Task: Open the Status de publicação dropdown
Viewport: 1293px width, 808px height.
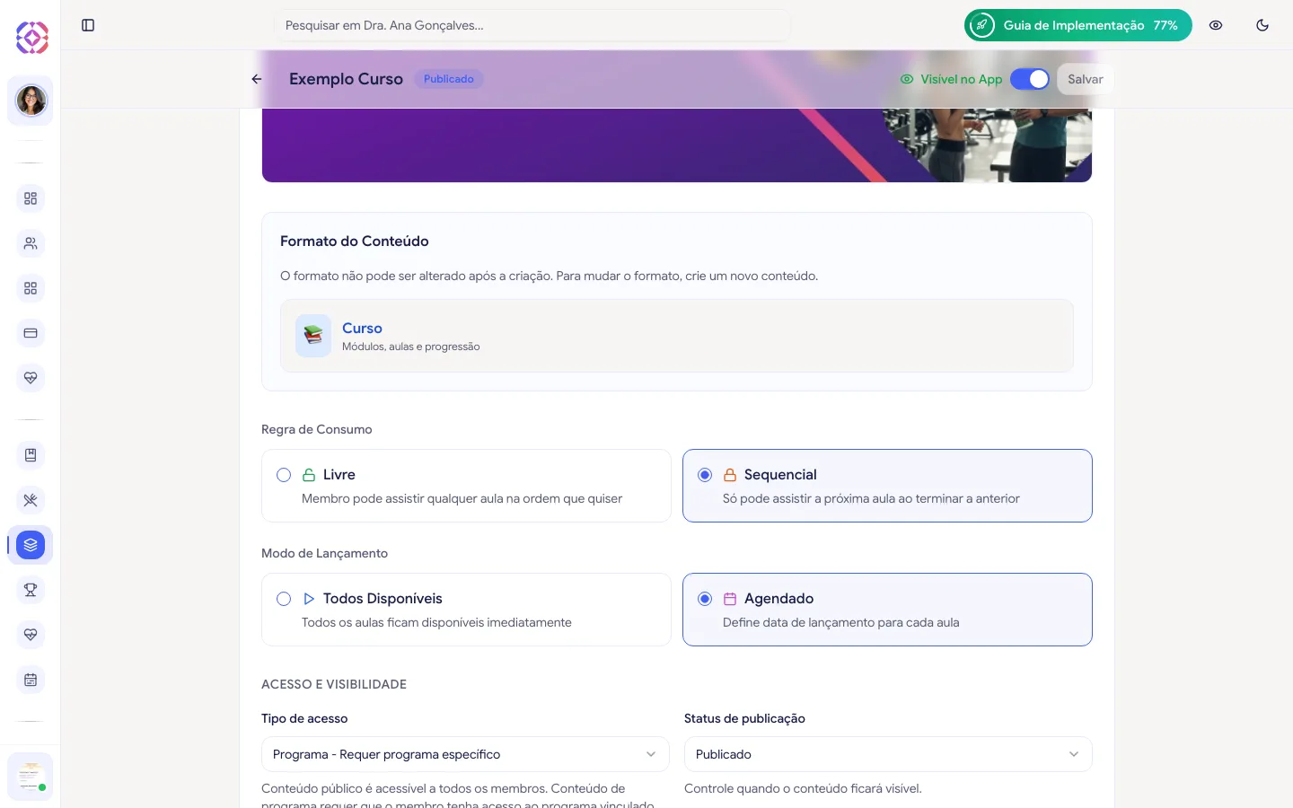Action: [x=888, y=754]
